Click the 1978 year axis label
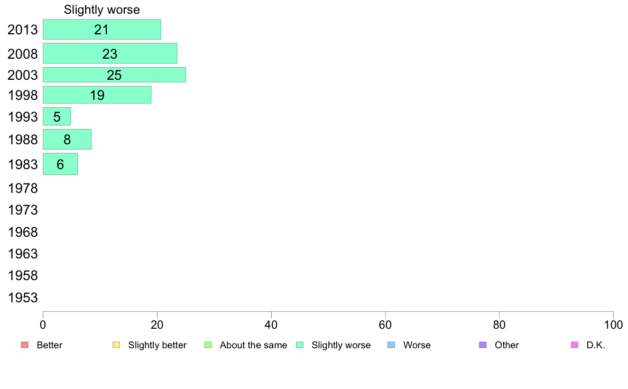This screenshot has width=628, height=389. tap(23, 188)
